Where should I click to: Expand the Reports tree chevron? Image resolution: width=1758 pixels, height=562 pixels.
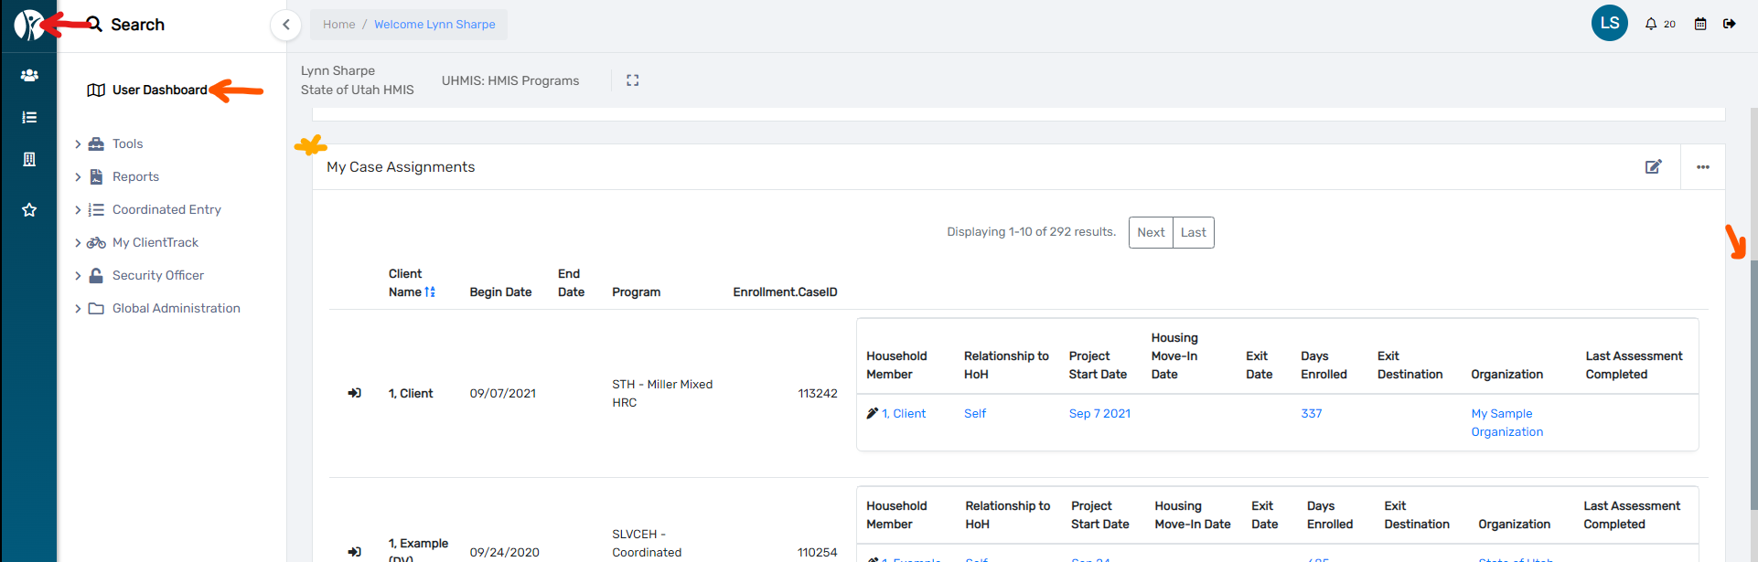click(78, 176)
